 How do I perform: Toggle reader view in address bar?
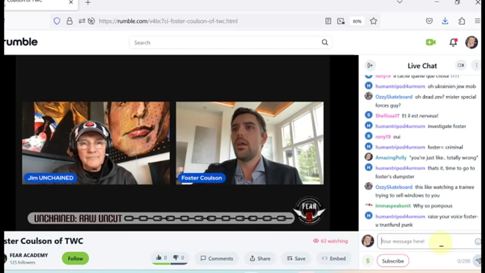coord(328,21)
